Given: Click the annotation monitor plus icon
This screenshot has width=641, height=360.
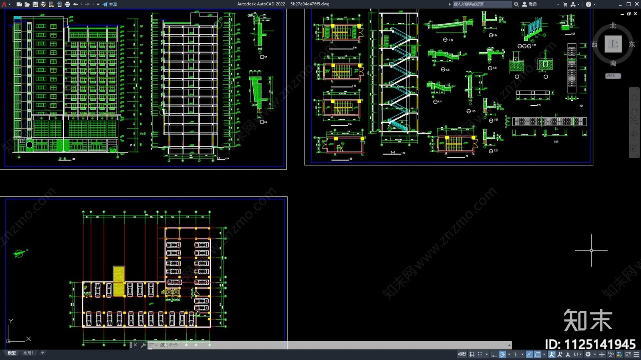Looking at the screenshot, I should (x=602, y=354).
